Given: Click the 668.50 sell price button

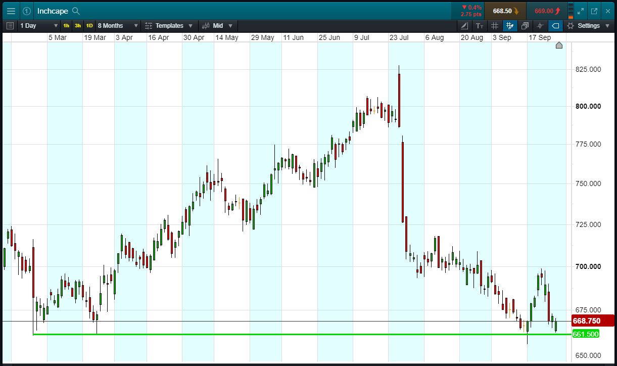Looking at the screenshot, I should coord(505,11).
